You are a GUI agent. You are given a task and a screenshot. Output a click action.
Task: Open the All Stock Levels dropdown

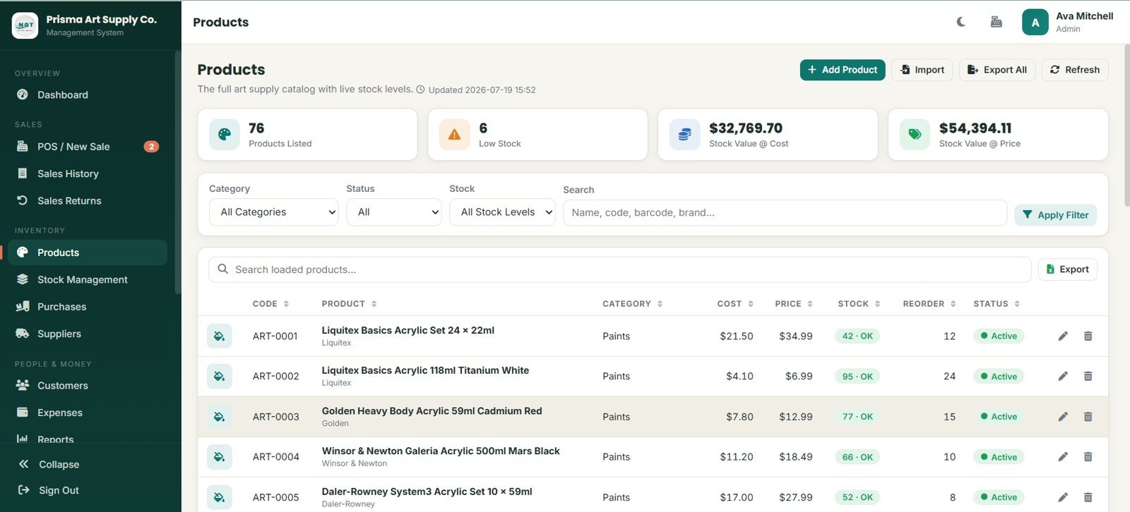click(x=503, y=212)
